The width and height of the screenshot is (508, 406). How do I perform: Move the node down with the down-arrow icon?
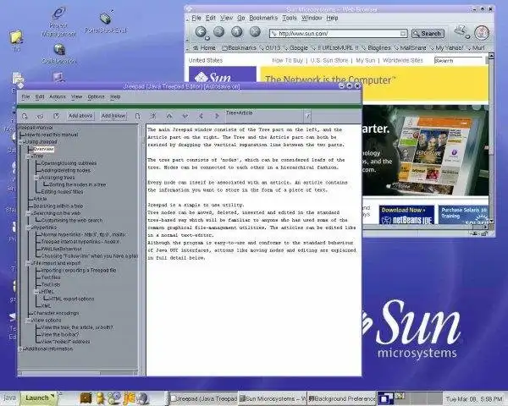pyautogui.click(x=185, y=116)
